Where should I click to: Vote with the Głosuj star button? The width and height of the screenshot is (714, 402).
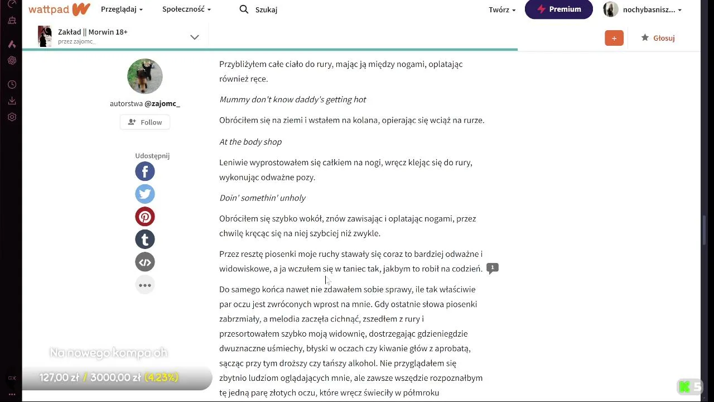[658, 38]
